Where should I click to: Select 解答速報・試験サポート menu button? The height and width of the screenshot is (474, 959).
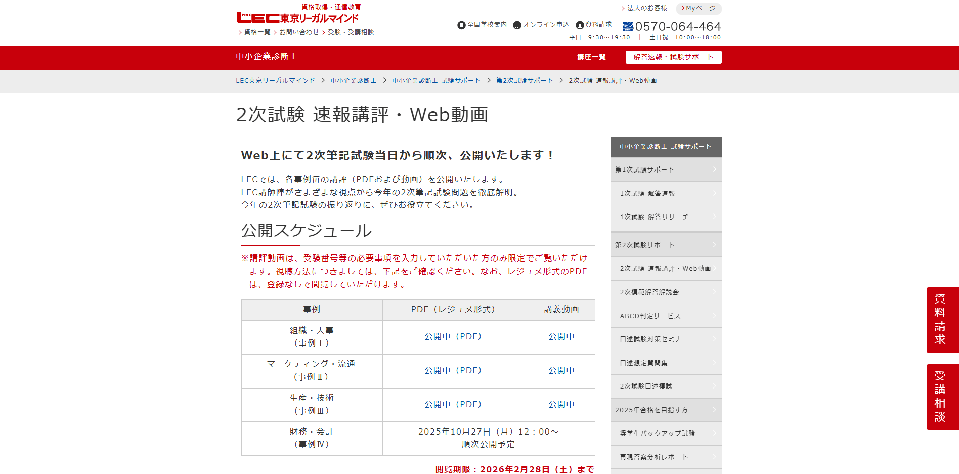point(673,57)
